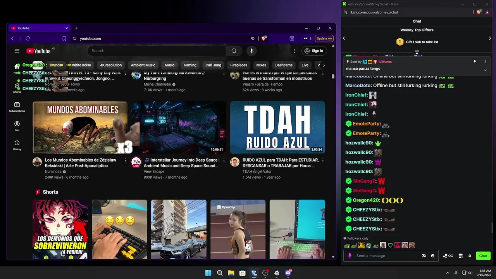
Task: Send message with green Chat button
Action: point(483,256)
